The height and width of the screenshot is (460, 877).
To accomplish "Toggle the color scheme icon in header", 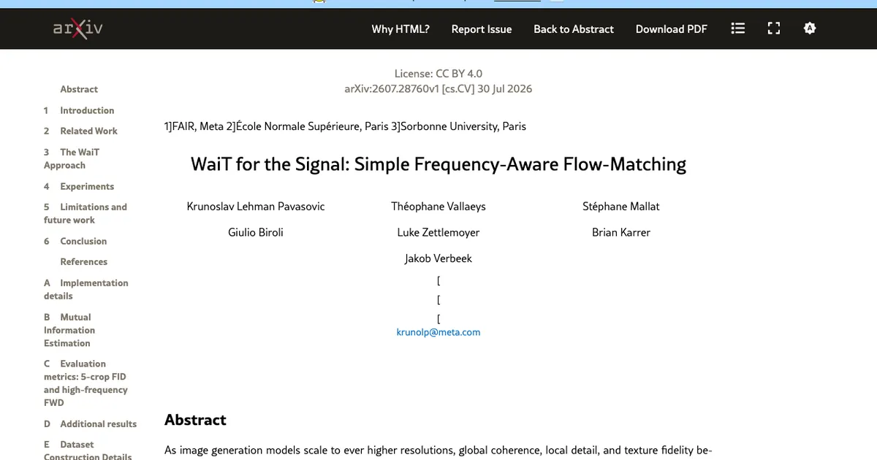I will point(809,28).
